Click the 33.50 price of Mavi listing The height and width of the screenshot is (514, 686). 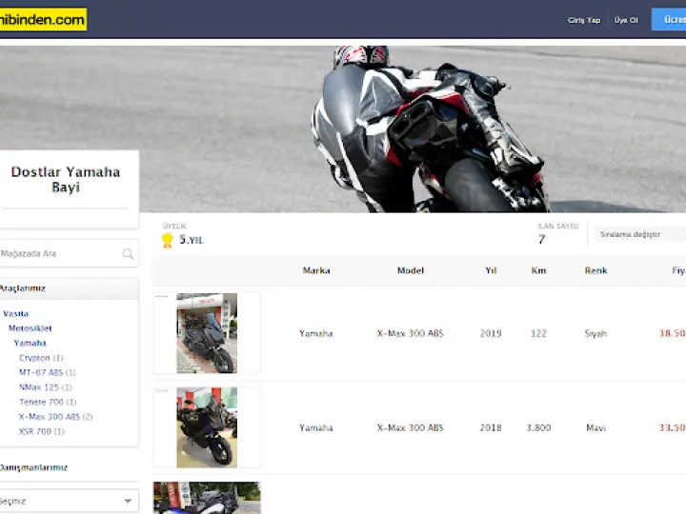[x=673, y=428]
